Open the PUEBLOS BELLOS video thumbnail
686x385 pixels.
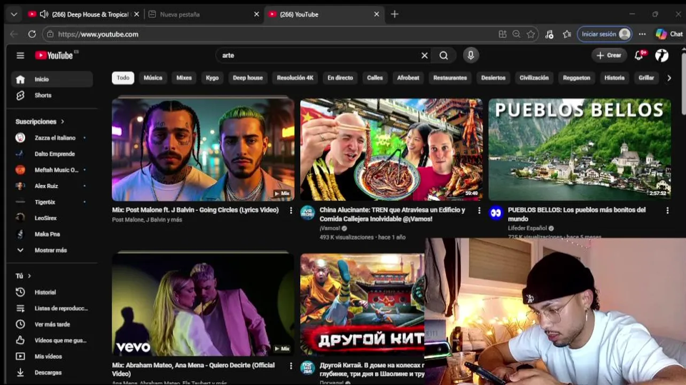(580, 150)
